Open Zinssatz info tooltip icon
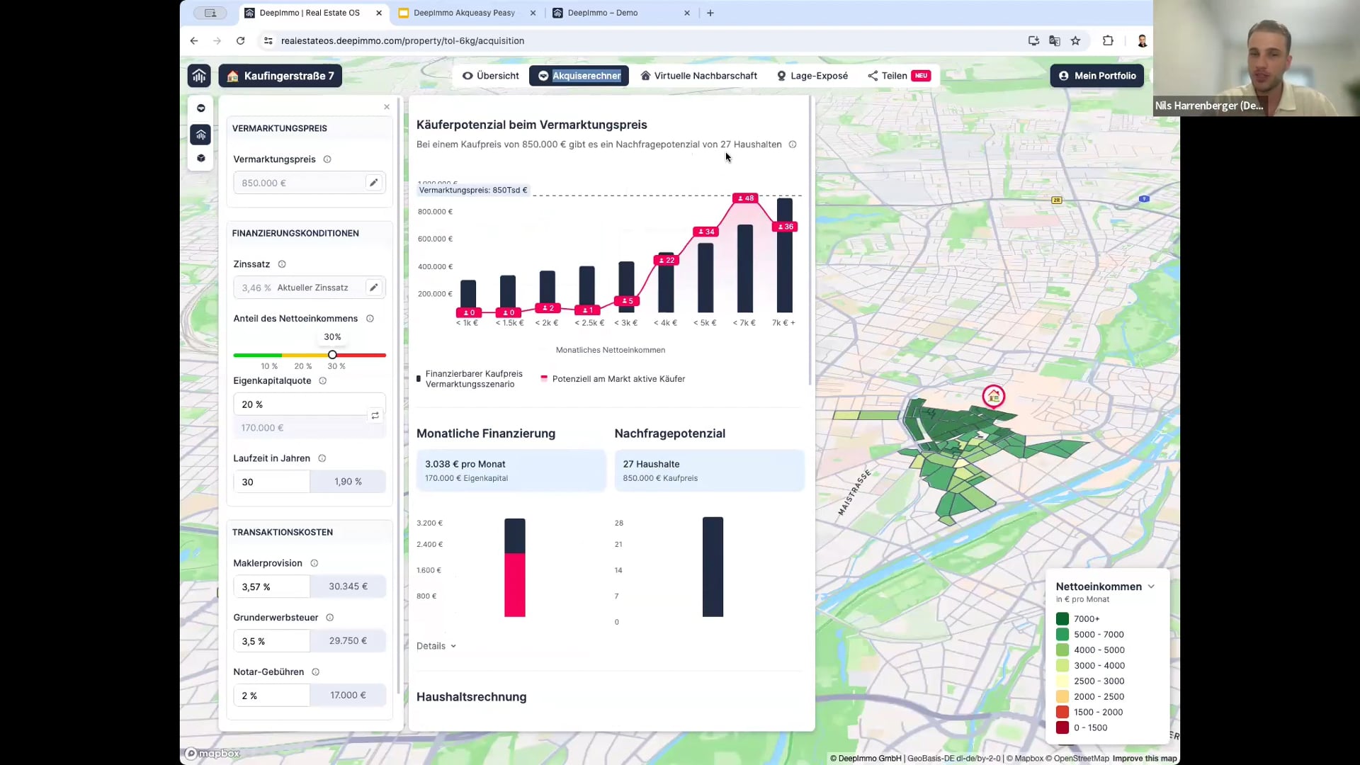Image resolution: width=1360 pixels, height=765 pixels. tap(282, 264)
